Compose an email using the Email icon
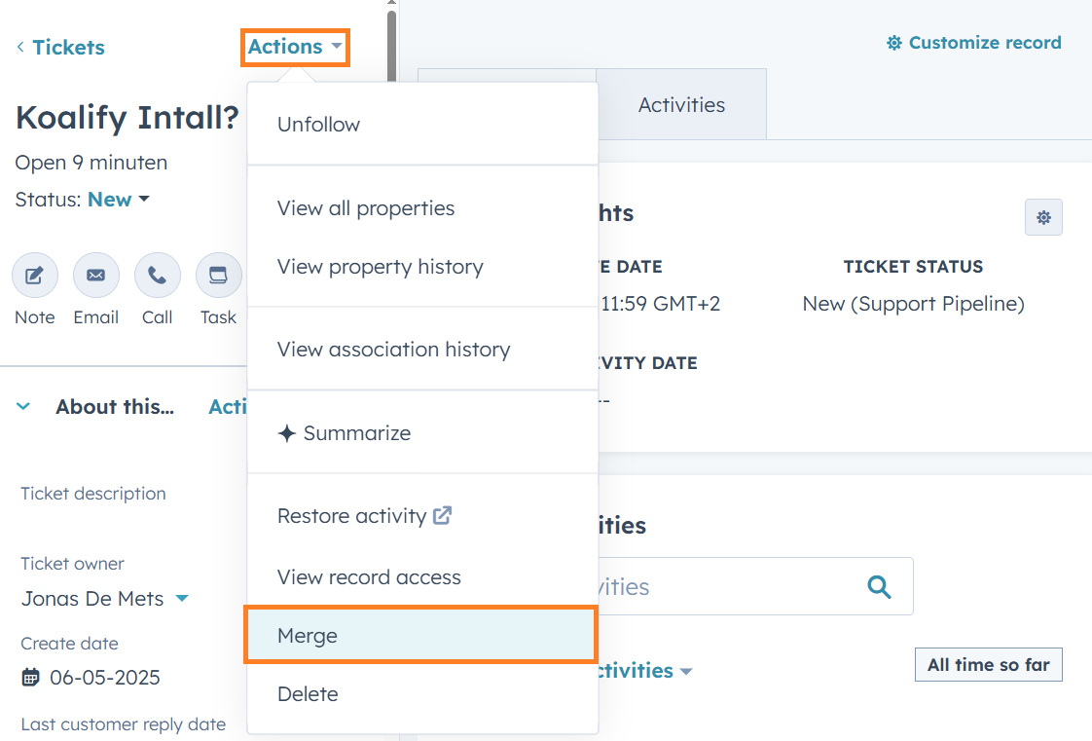 click(x=95, y=275)
